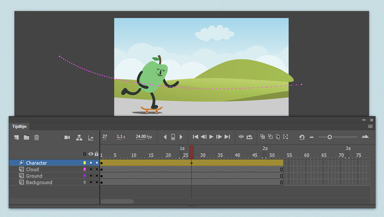The width and height of the screenshot is (384, 217).
Task: Click large mountains zoom-in icon
Action: tap(365, 137)
